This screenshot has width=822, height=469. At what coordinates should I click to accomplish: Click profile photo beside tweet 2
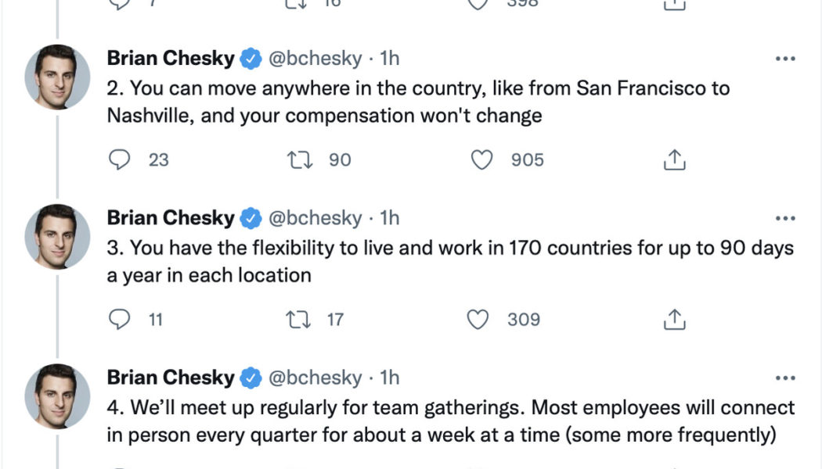57,77
